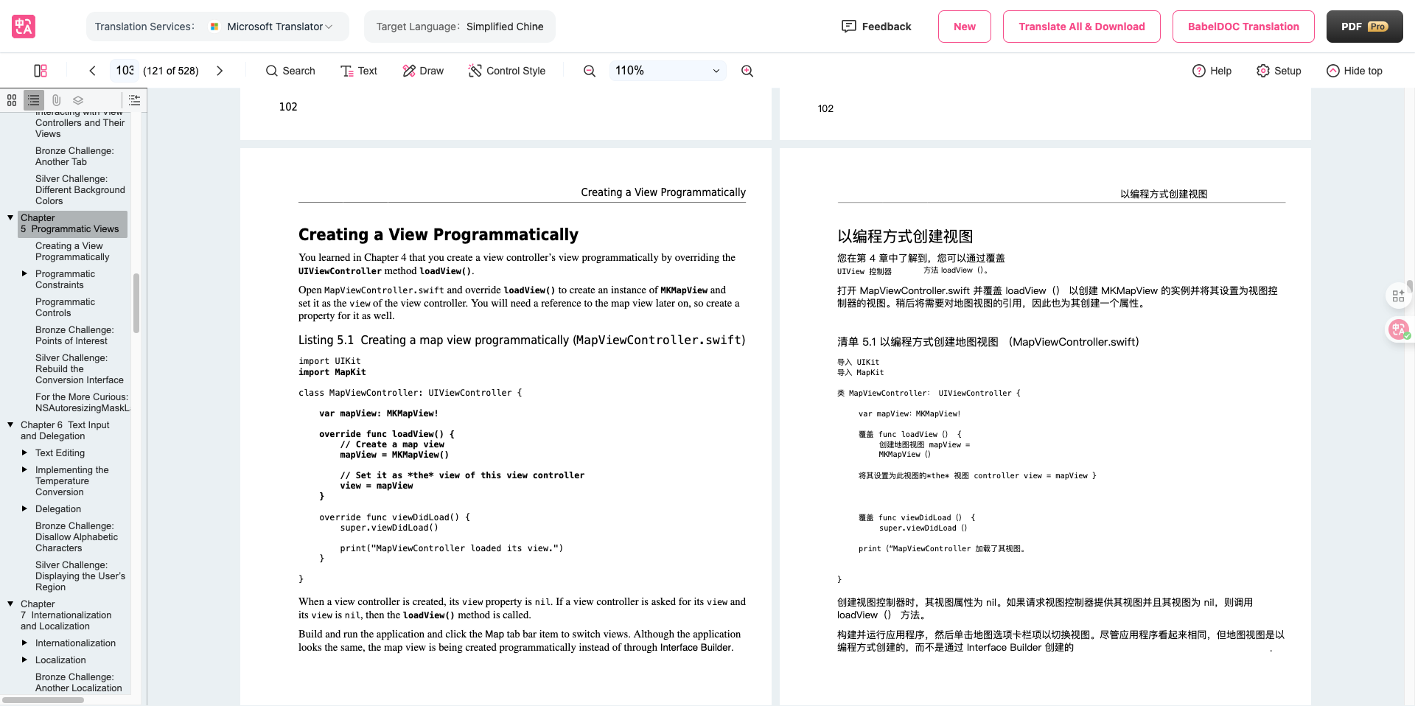The image size is (1415, 706).
Task: Collapse all outline items icon
Action: (134, 100)
